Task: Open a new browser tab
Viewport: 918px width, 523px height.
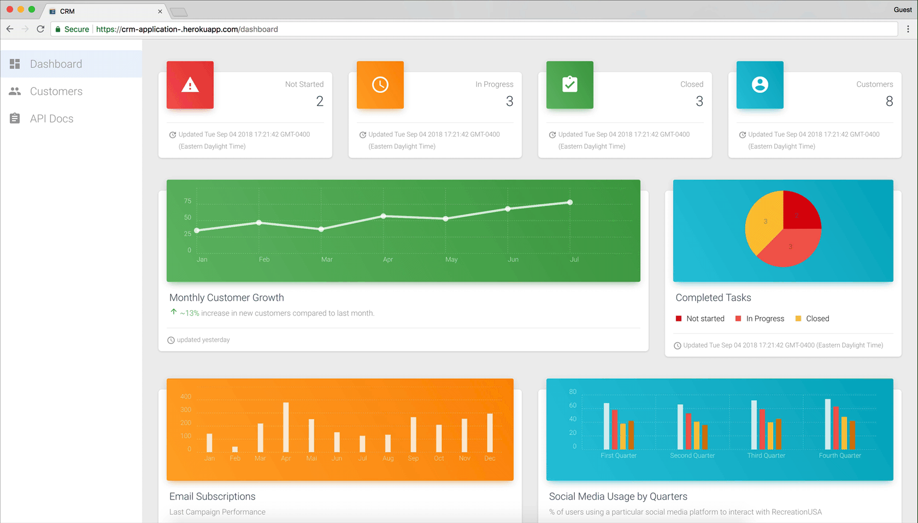Action: (179, 12)
